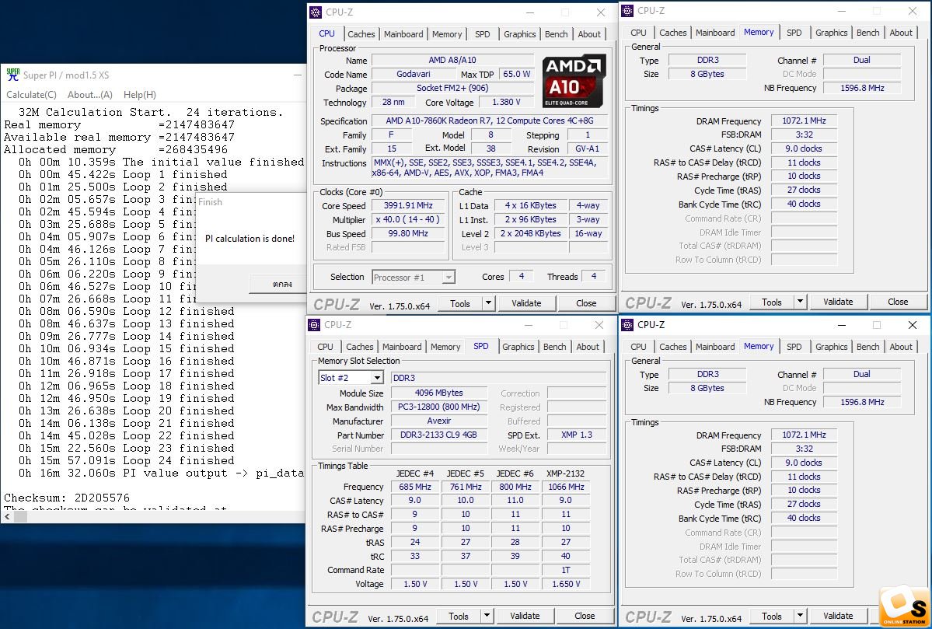Open the Mainboard tab in the upper Memory window
The height and width of the screenshot is (629, 932).
coord(715,33)
